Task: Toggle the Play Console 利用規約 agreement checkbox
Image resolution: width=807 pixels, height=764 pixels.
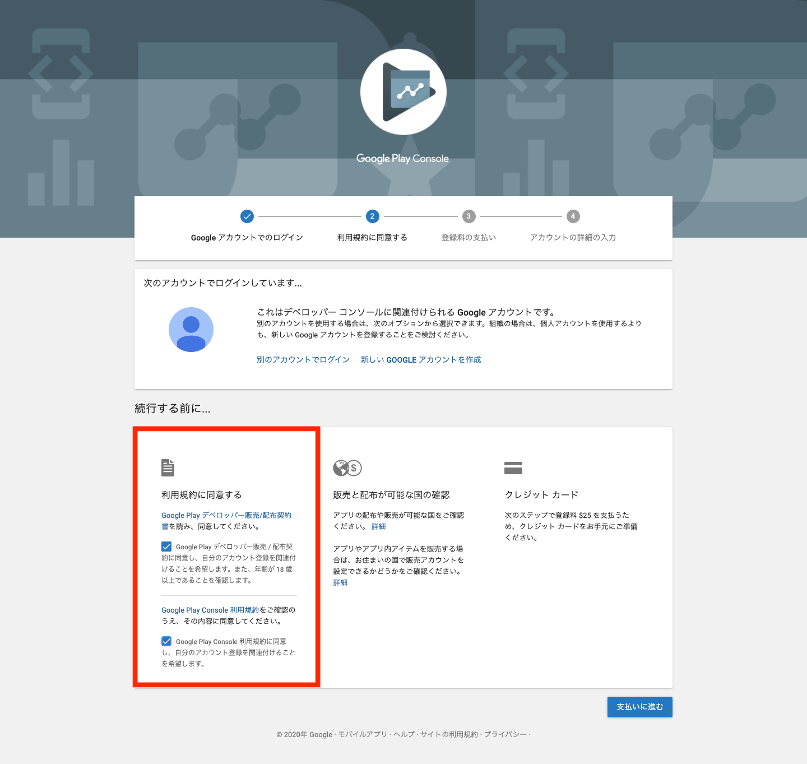Action: tap(166, 641)
